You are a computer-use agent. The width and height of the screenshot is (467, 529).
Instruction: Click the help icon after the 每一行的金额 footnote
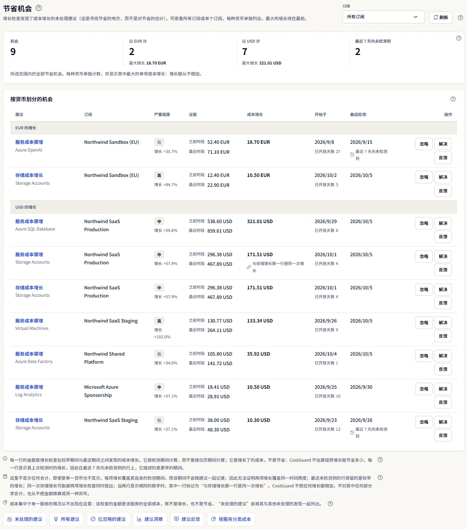[x=380, y=460]
